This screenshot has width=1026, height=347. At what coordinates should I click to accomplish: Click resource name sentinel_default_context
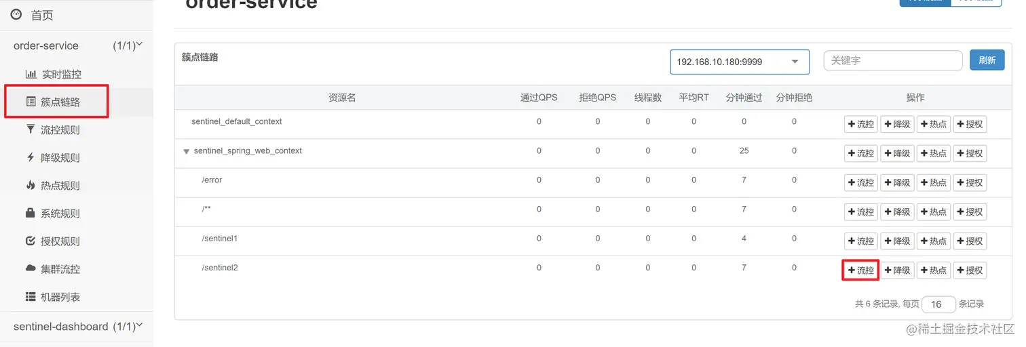point(237,122)
